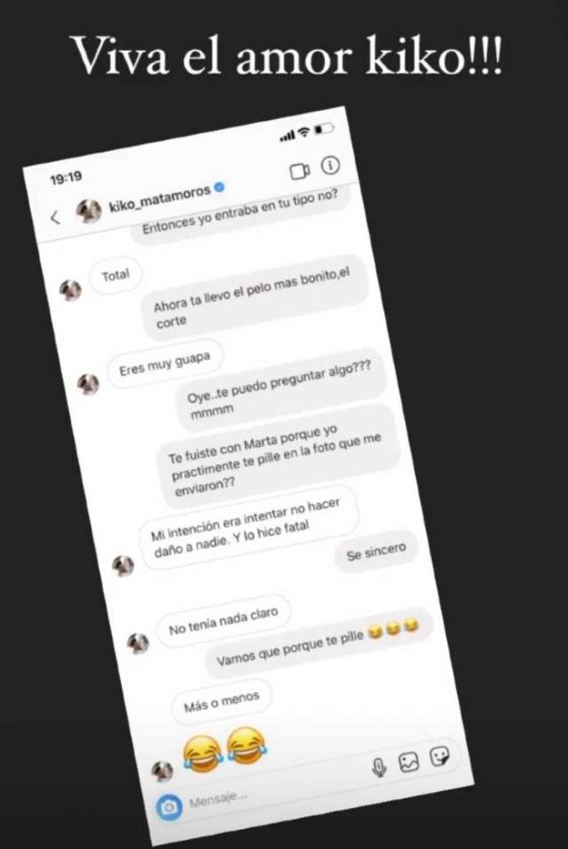Select the 'Eres muy guapa' message bubble
The width and height of the screenshot is (568, 849).
164,364
